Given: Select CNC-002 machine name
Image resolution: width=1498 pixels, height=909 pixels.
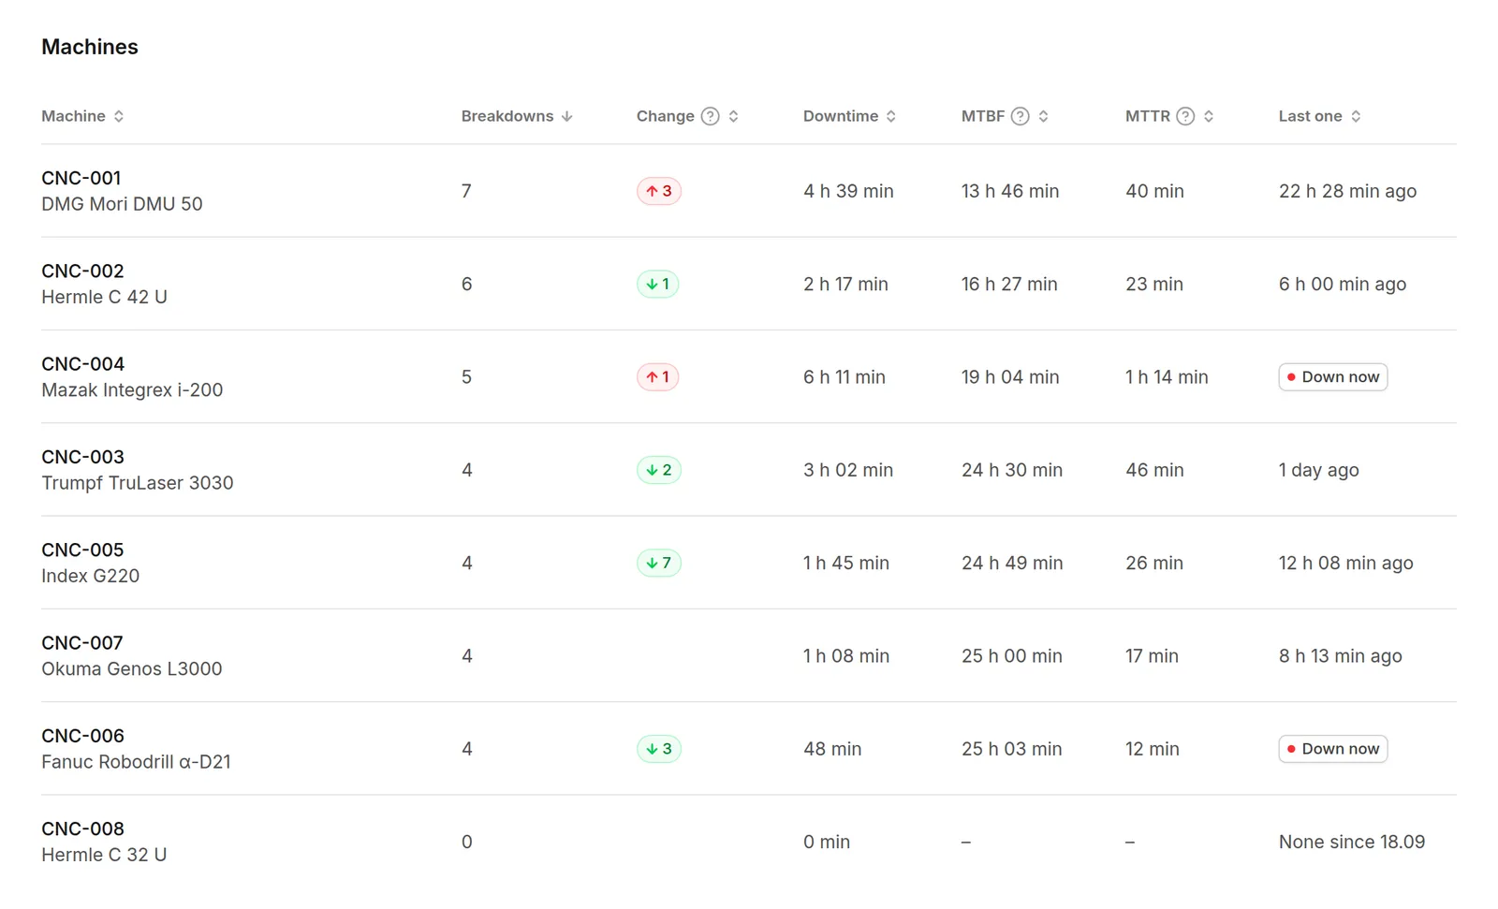Looking at the screenshot, I should pos(82,271).
